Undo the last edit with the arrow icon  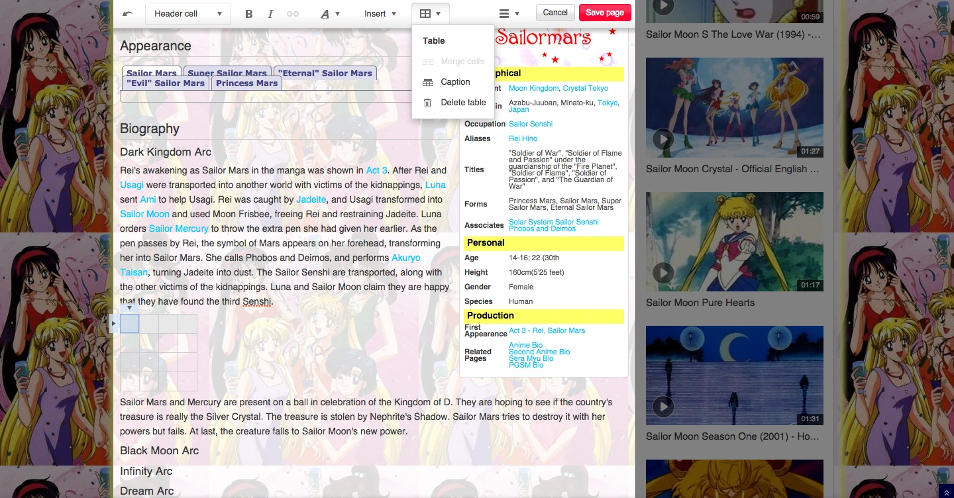coord(128,14)
